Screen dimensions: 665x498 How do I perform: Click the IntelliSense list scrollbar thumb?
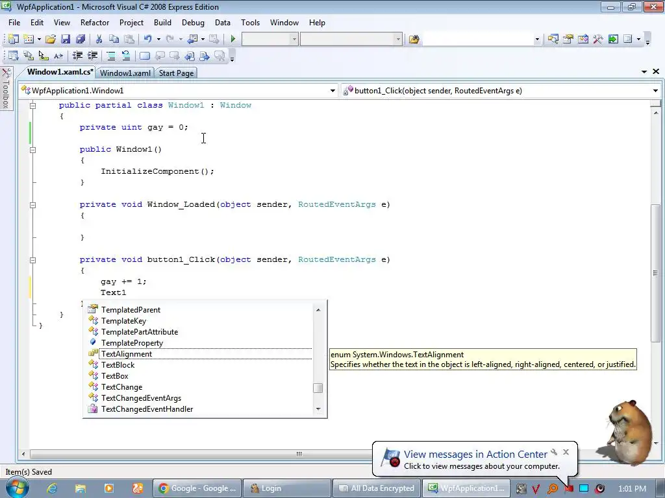click(318, 388)
